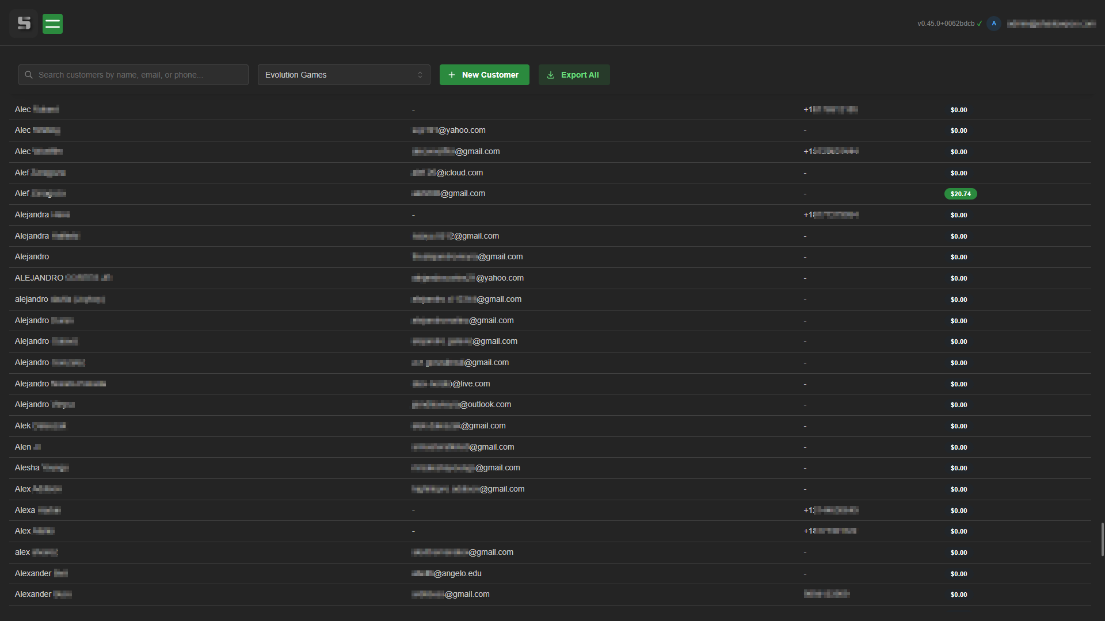Open the green hamburger menu
Image resolution: width=1105 pixels, height=621 pixels.
pos(52,24)
